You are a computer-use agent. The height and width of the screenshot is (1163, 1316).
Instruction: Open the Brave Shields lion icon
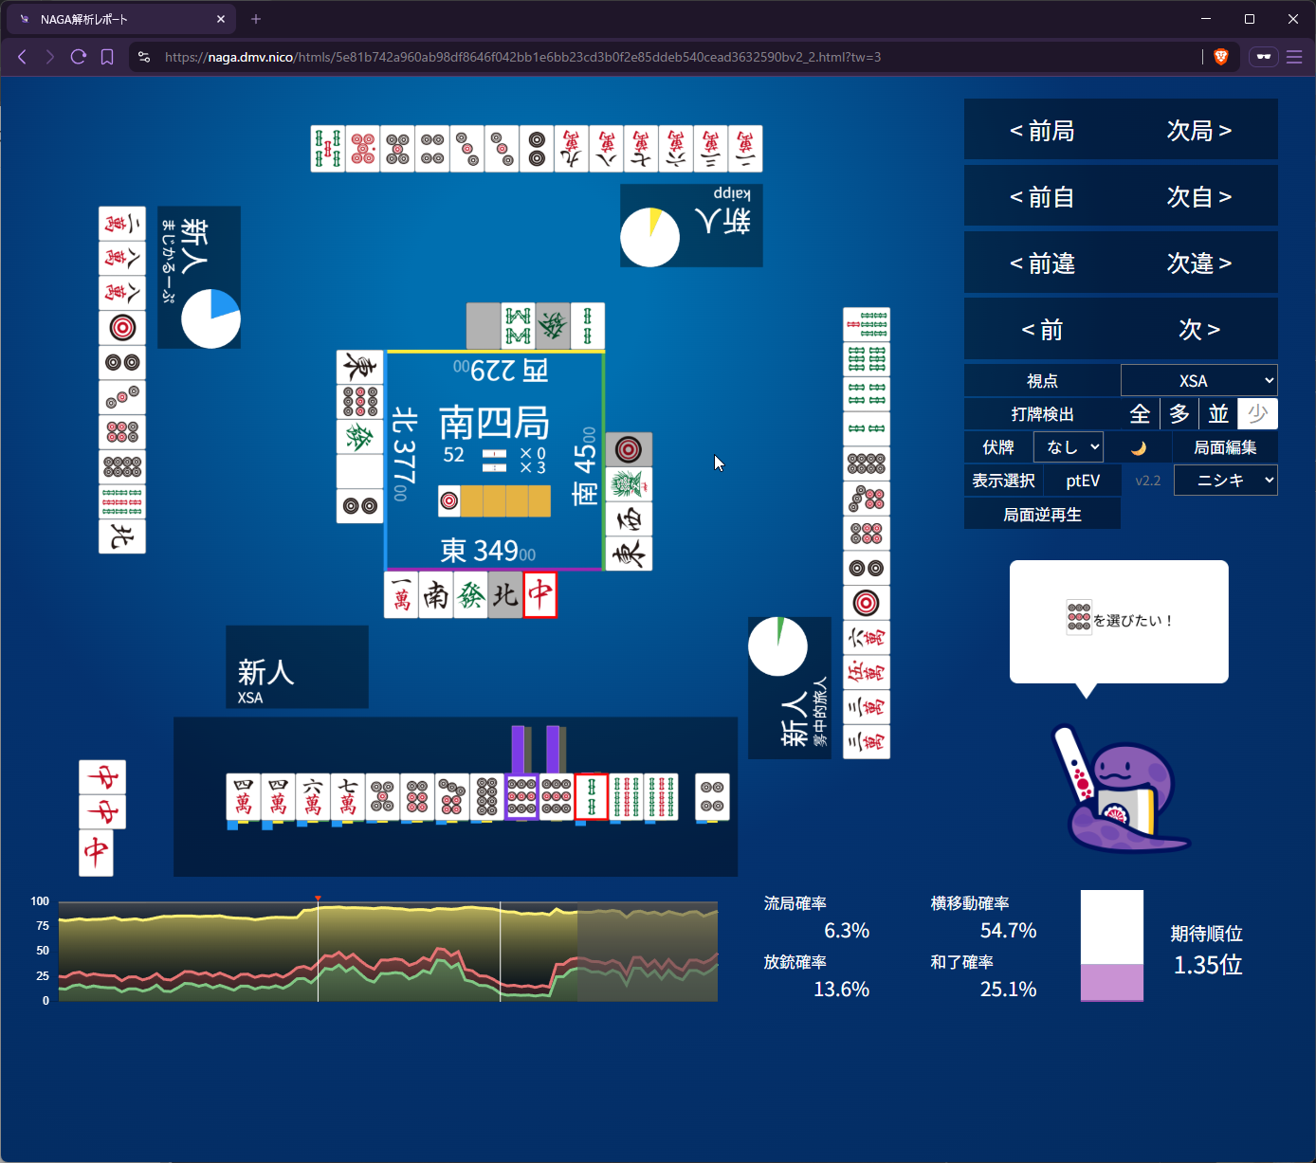tap(1221, 57)
